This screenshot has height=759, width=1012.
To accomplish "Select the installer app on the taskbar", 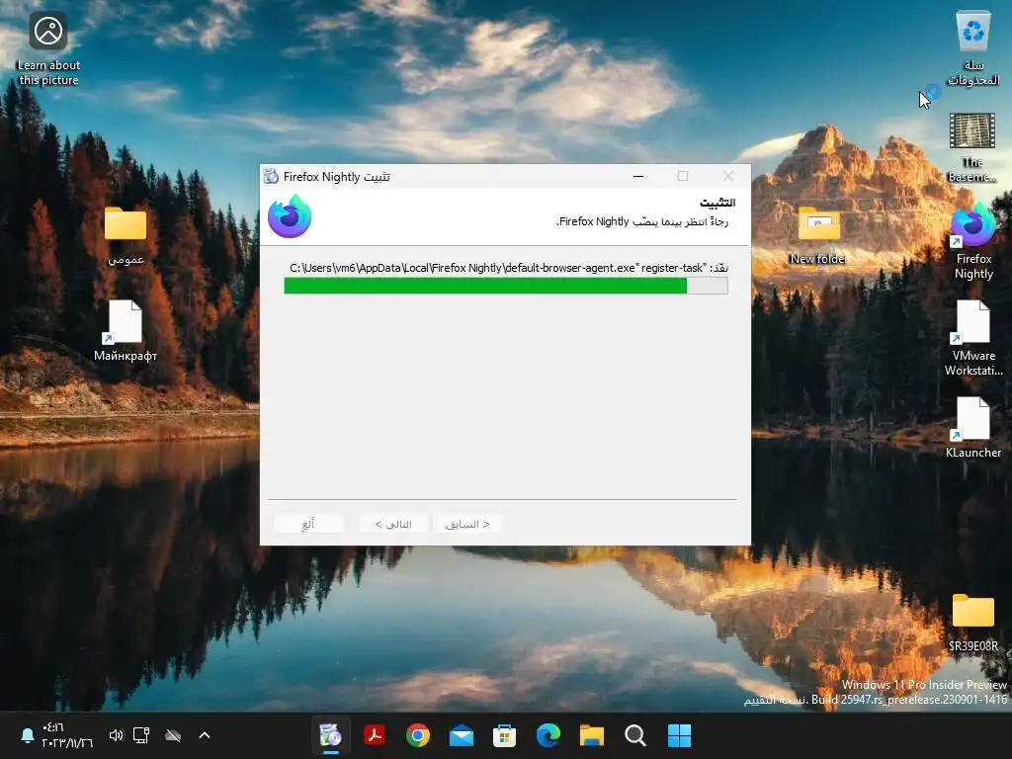I will pyautogui.click(x=330, y=735).
